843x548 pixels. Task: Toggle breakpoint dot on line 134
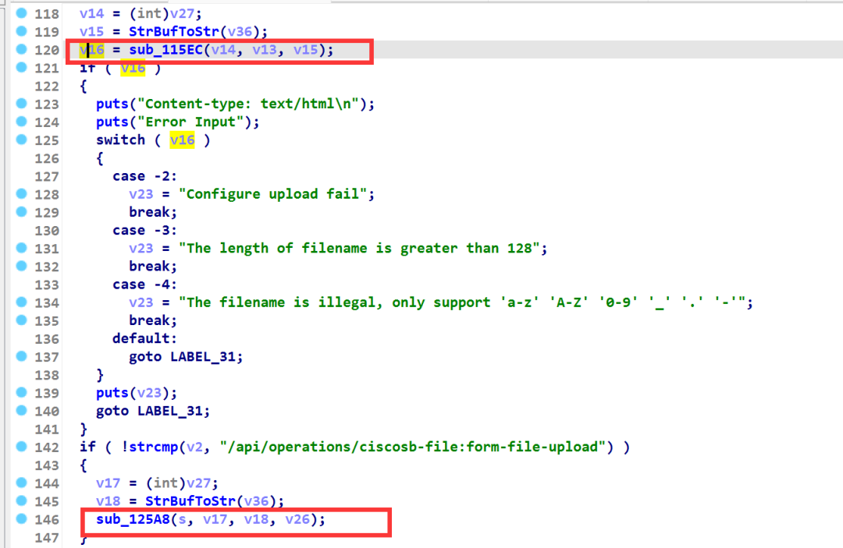click(x=21, y=302)
